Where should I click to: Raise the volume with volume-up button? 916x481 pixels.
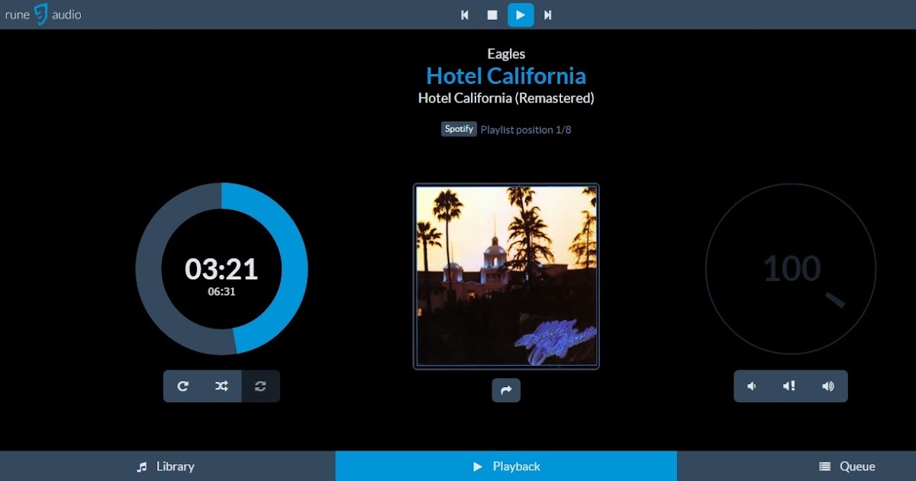828,386
